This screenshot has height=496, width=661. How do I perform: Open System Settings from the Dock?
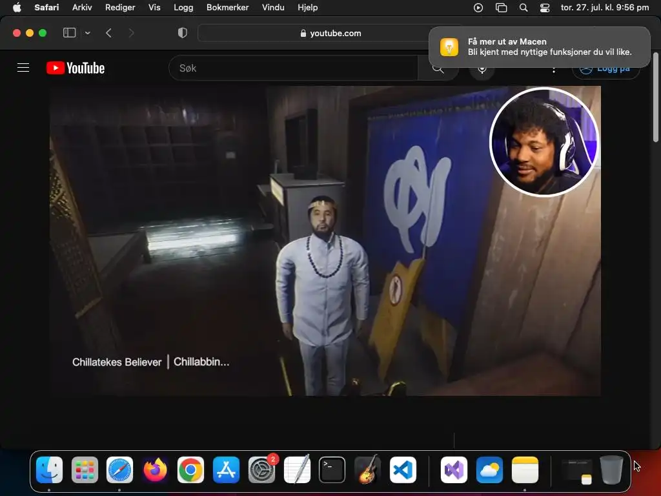(x=262, y=470)
